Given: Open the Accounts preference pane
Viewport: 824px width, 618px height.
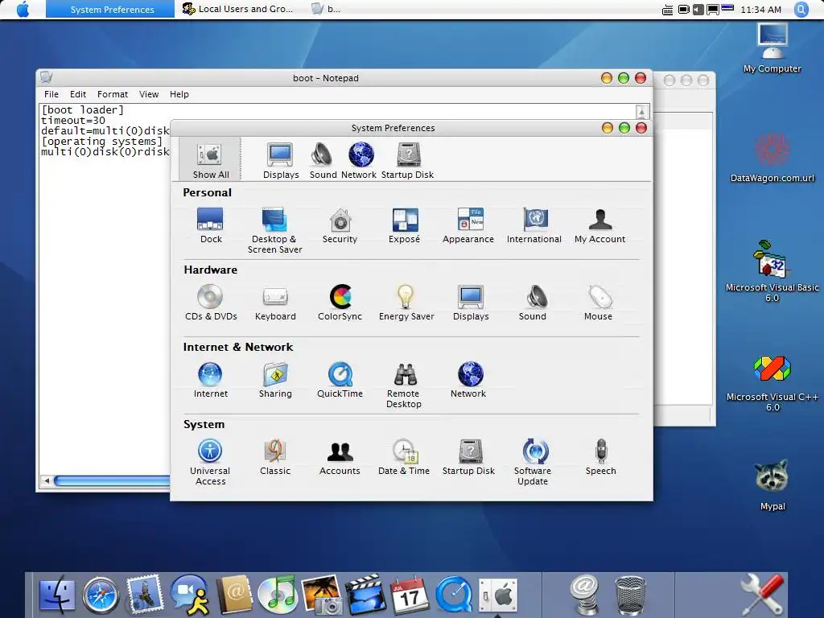Looking at the screenshot, I should (340, 457).
